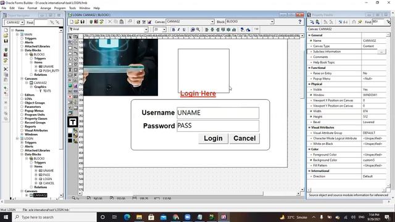Click the Save icon in Object Navigator sidebar
Screen dimensions: 395x222
[6, 41]
